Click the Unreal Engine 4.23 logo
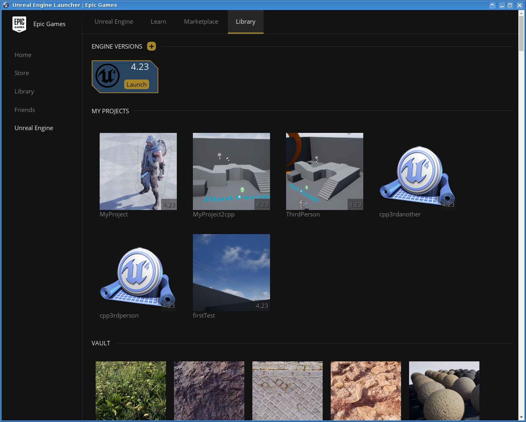The height and width of the screenshot is (422, 526). (107, 75)
